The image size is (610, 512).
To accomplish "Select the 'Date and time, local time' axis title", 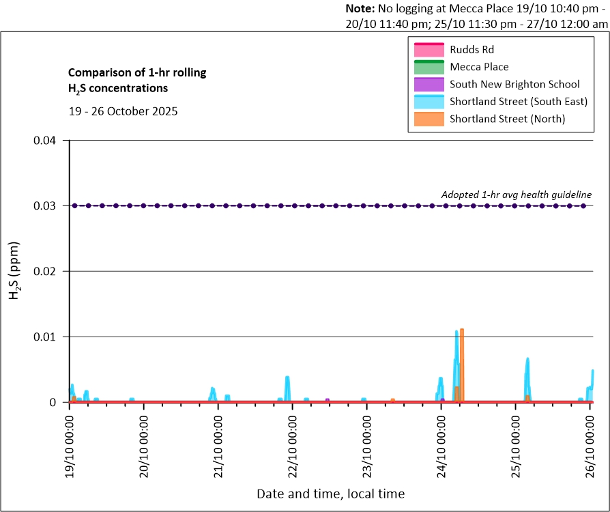I will coord(330,494).
